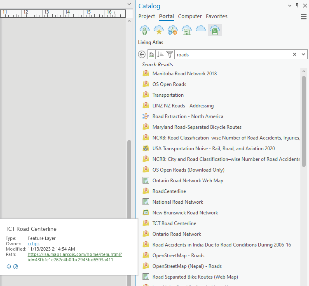Screen dimensions: 309x286
Task: Open the cctgis owner link
Action: pyautogui.click(x=33, y=244)
